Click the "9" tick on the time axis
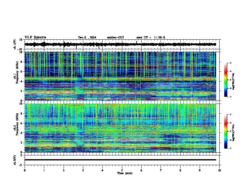This screenshot has height=191, width=247. point(200,170)
